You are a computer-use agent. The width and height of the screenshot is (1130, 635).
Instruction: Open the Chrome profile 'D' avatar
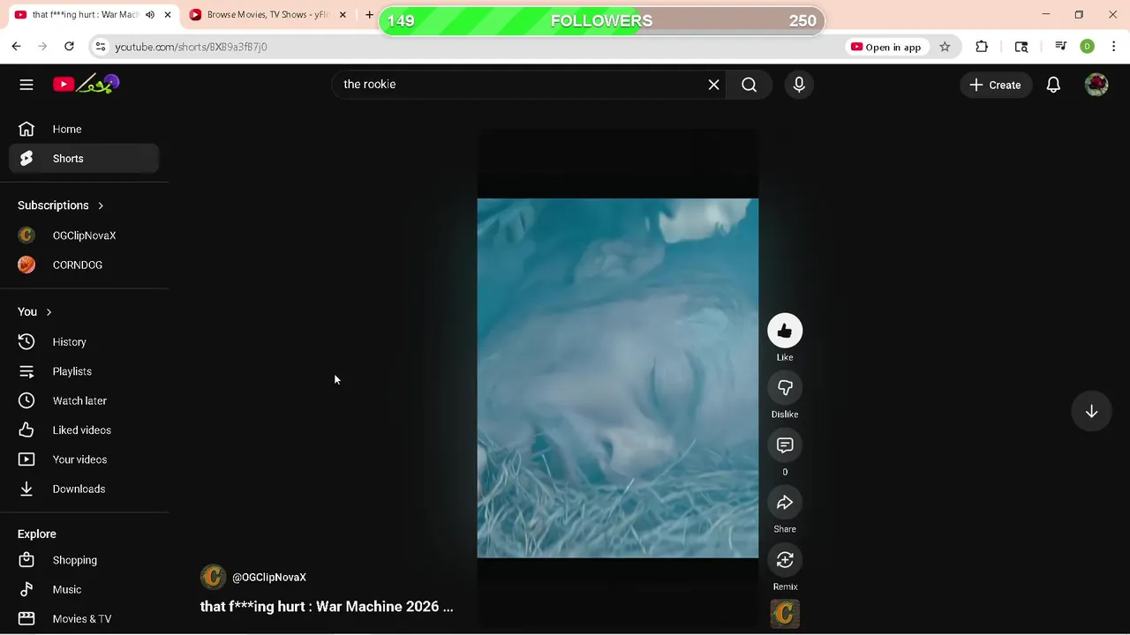(1088, 47)
